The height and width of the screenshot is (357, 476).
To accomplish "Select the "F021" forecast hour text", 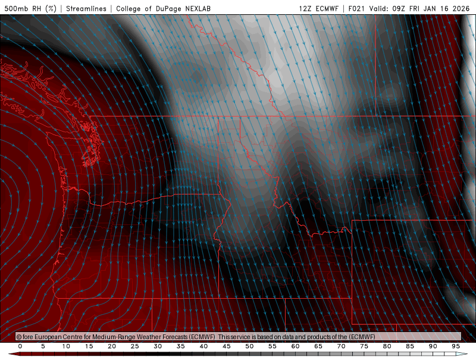I will coord(356,8).
